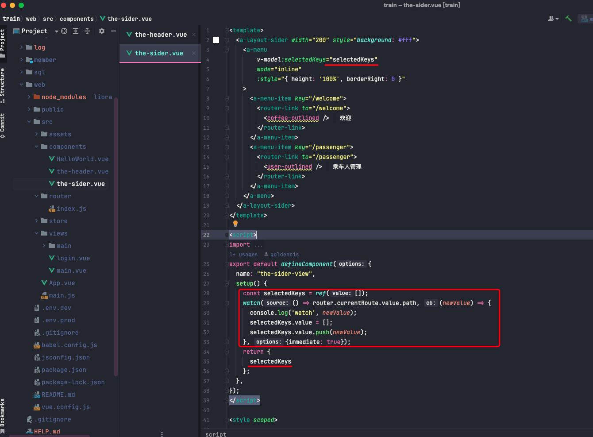Screen dimensions: 593x437
Task: Select .env.prod in project tree
Action: 58,320
